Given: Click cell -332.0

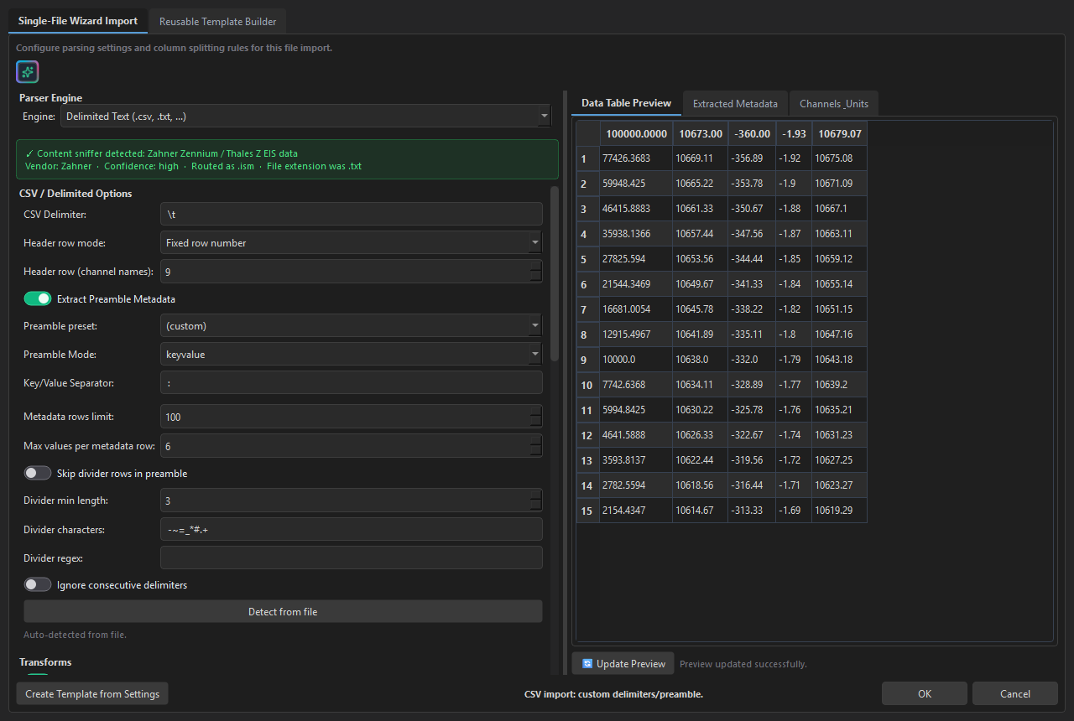Looking at the screenshot, I should [751, 360].
